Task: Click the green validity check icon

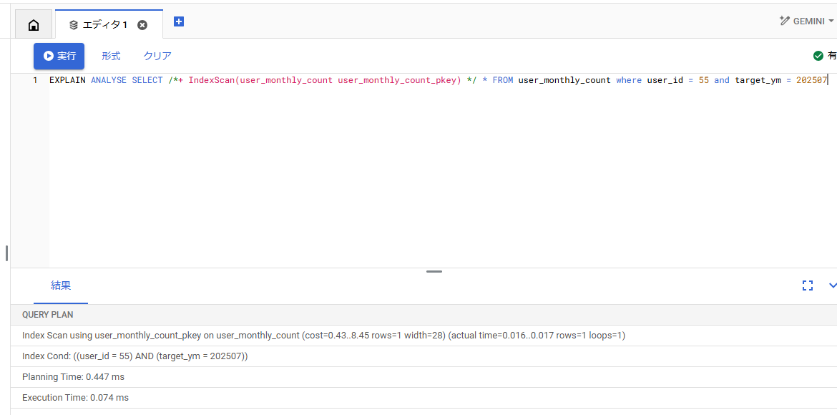Action: tap(818, 56)
